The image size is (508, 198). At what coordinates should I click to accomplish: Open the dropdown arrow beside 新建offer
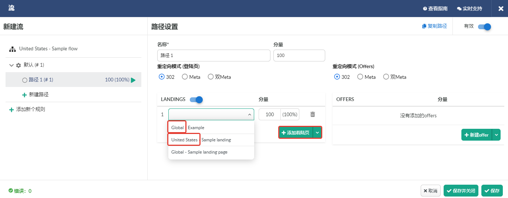point(496,135)
